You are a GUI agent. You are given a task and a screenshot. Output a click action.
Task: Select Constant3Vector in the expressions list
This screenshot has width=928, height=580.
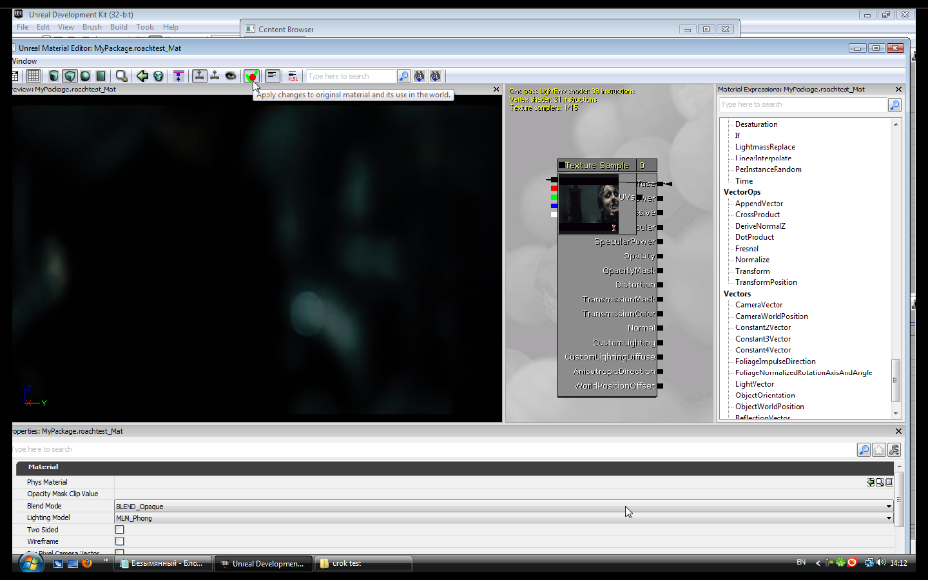pyautogui.click(x=762, y=339)
